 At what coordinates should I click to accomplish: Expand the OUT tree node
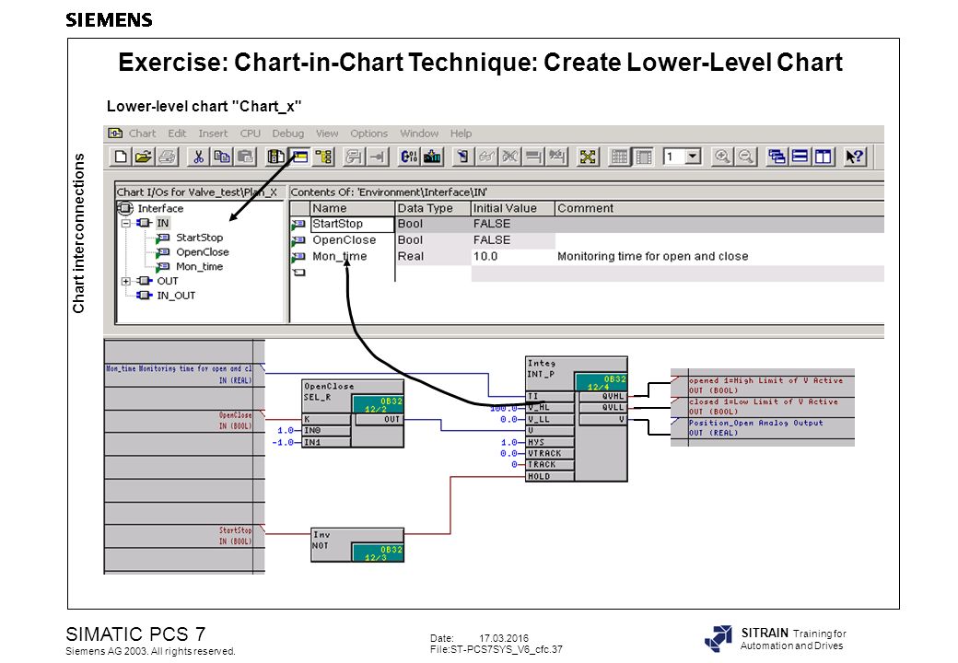point(126,282)
